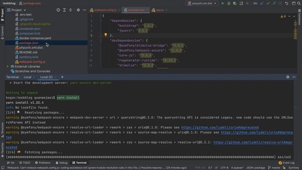This screenshot has width=302, height=170.
Task: Switch to Local (2) terminal tab
Action: [x=46, y=77]
